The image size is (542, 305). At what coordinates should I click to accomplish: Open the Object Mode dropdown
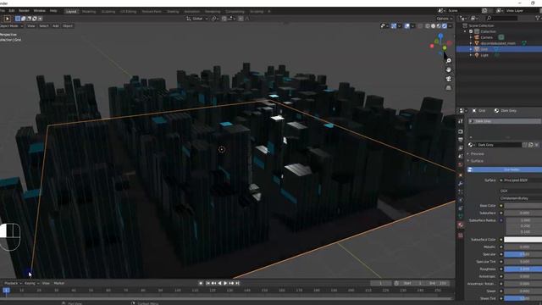coord(12,26)
